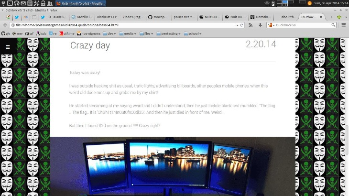Image resolution: width=349 pixels, height=196 pixels.
Task: Open the new tab plus button
Action: (x=339, y=17)
